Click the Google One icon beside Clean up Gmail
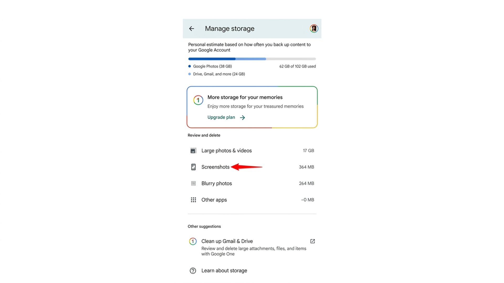Screen dimensions: 504x283 pyautogui.click(x=193, y=241)
